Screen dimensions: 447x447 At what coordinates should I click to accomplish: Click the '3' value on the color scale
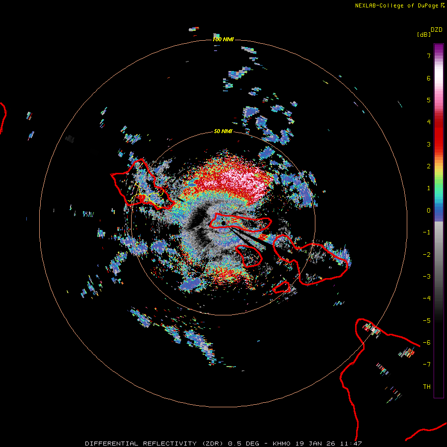(x=429, y=144)
